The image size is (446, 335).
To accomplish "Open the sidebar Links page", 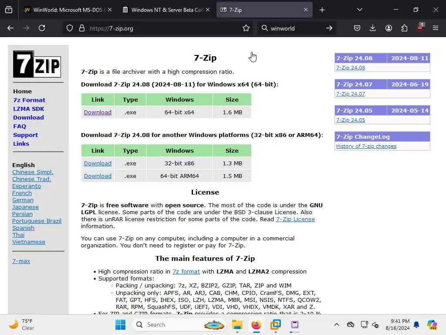I will pyautogui.click(x=21, y=144).
